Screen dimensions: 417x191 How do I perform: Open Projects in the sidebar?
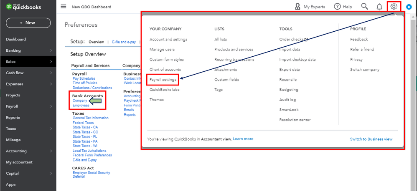pyautogui.click(x=13, y=95)
